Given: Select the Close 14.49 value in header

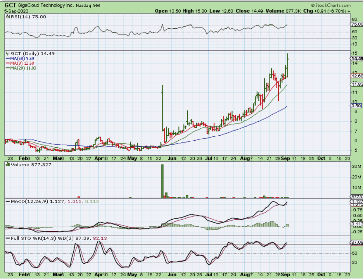Looking at the screenshot, I should [249, 11].
